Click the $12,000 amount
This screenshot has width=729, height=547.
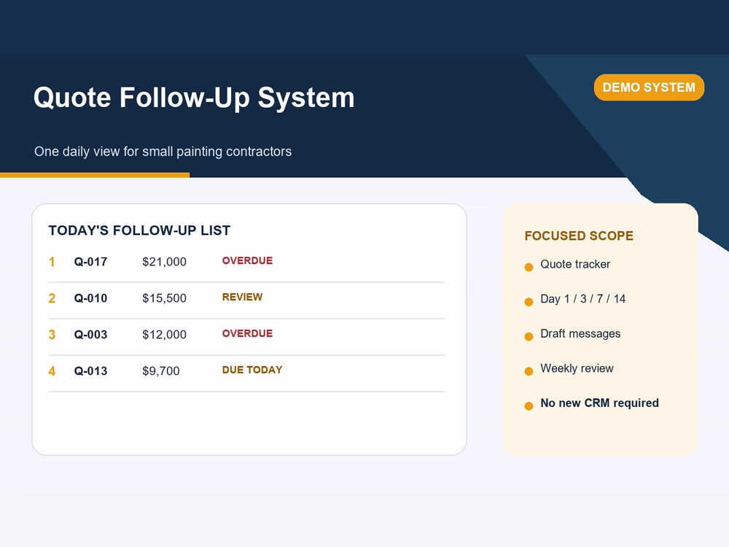(x=164, y=335)
